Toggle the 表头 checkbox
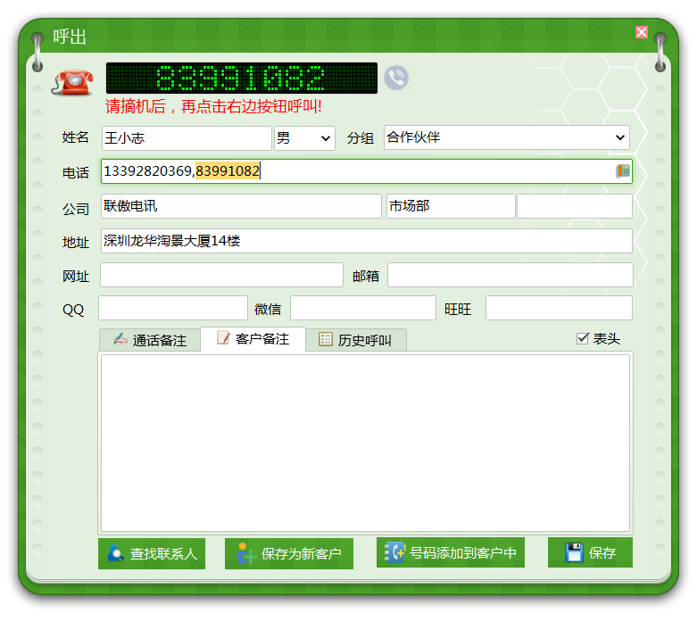697x622 pixels. (x=583, y=338)
